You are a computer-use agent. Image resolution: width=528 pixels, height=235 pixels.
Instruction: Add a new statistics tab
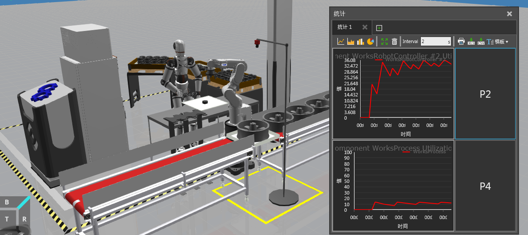(379, 28)
